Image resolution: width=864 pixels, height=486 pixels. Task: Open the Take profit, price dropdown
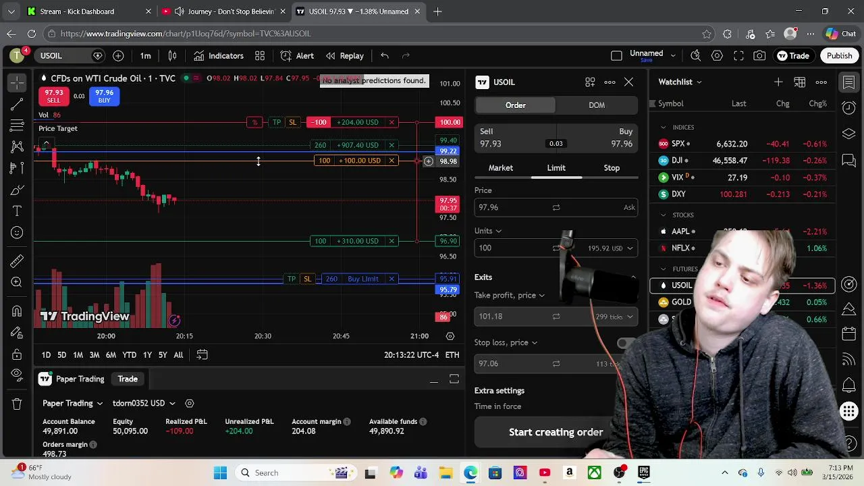click(x=510, y=295)
